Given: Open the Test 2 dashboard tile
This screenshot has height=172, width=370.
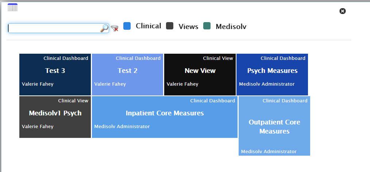Looking at the screenshot, I should click(x=127, y=71).
